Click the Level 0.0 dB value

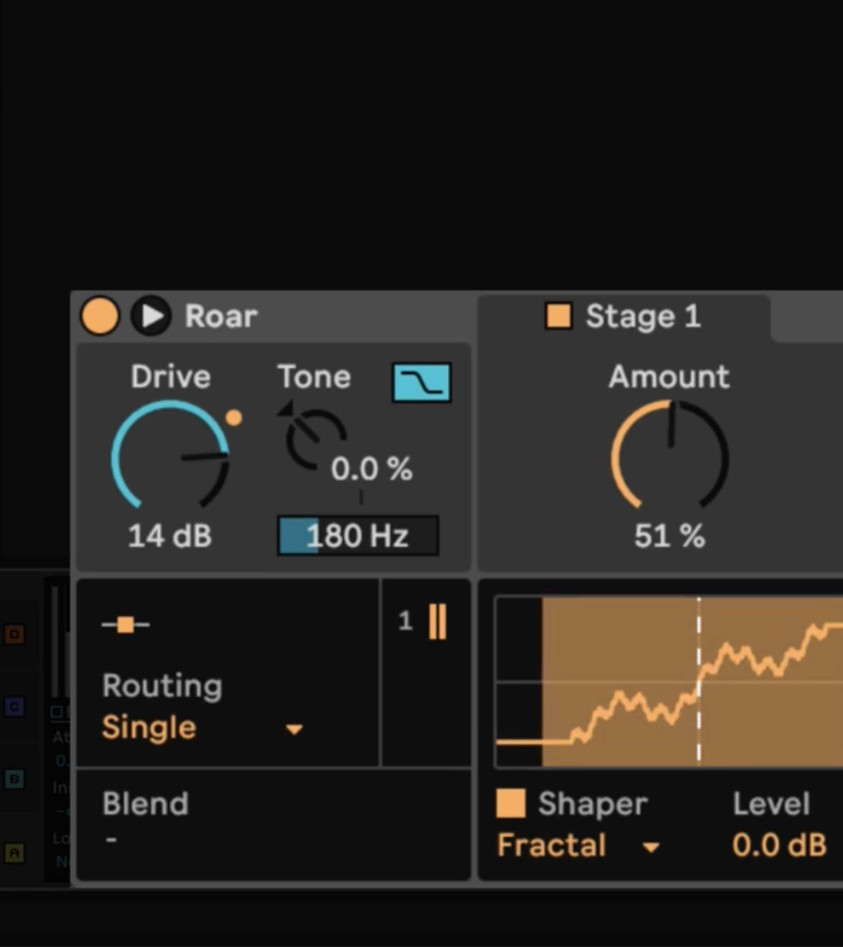[779, 845]
